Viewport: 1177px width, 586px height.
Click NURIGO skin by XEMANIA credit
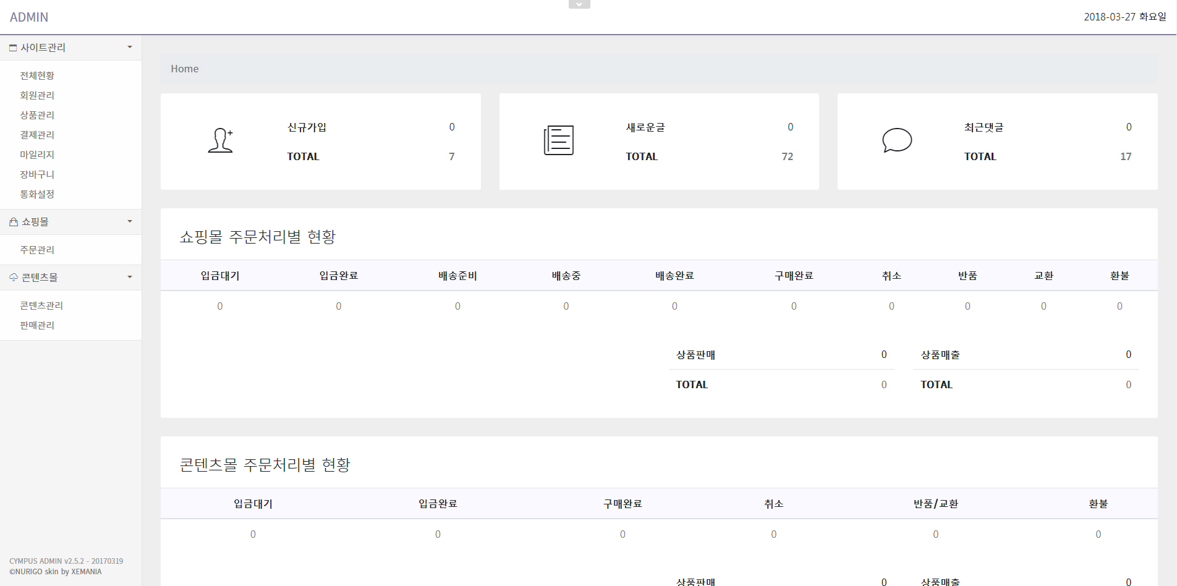56,572
